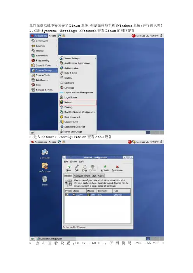The height and width of the screenshot is (273, 193).
Task: Open Network Servers from Applications menu
Action: coord(44,90)
